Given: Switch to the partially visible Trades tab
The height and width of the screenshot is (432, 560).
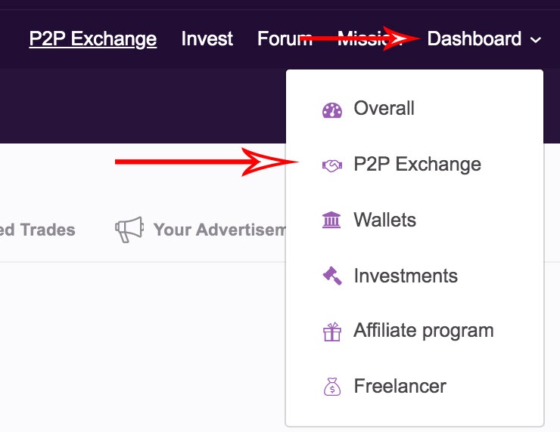Looking at the screenshot, I should 38,230.
